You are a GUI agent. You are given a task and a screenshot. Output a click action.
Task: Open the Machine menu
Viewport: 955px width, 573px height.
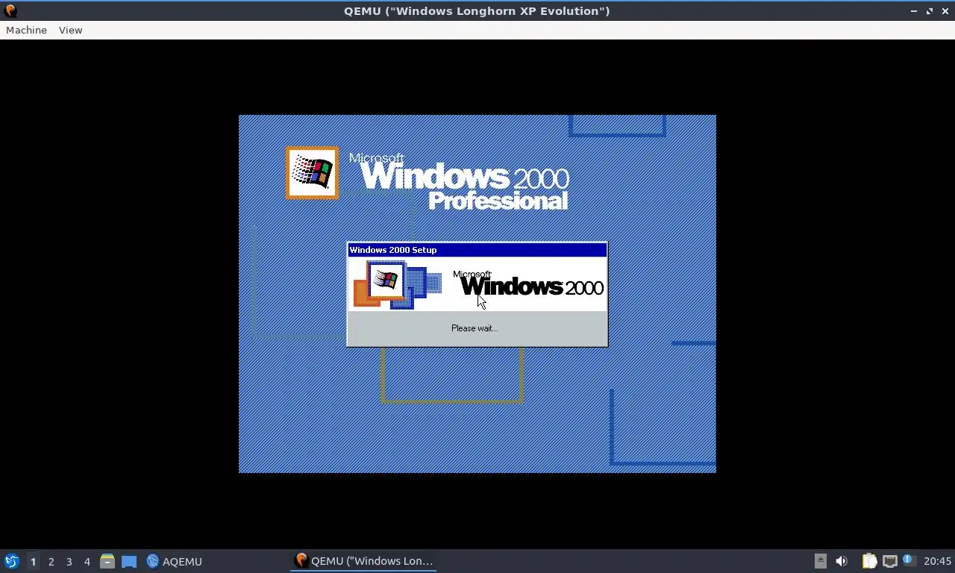pyautogui.click(x=26, y=30)
